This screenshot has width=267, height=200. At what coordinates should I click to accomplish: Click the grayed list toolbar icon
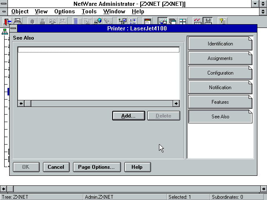88,21
